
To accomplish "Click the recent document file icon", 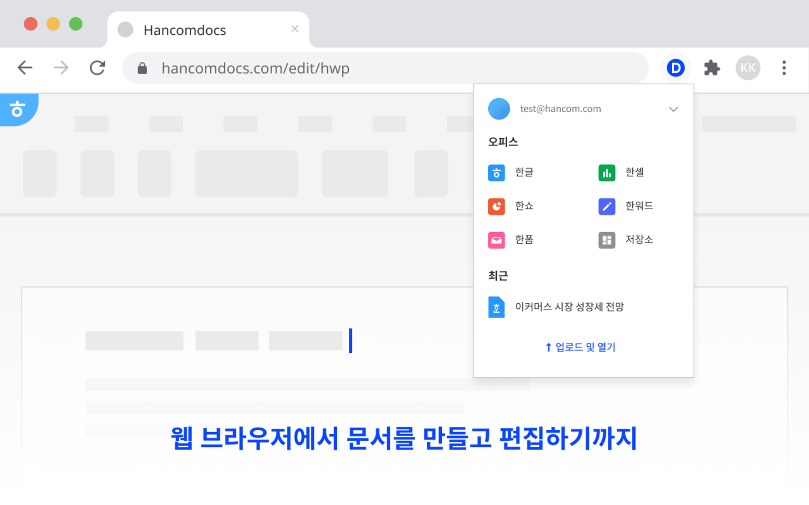I will point(496,307).
